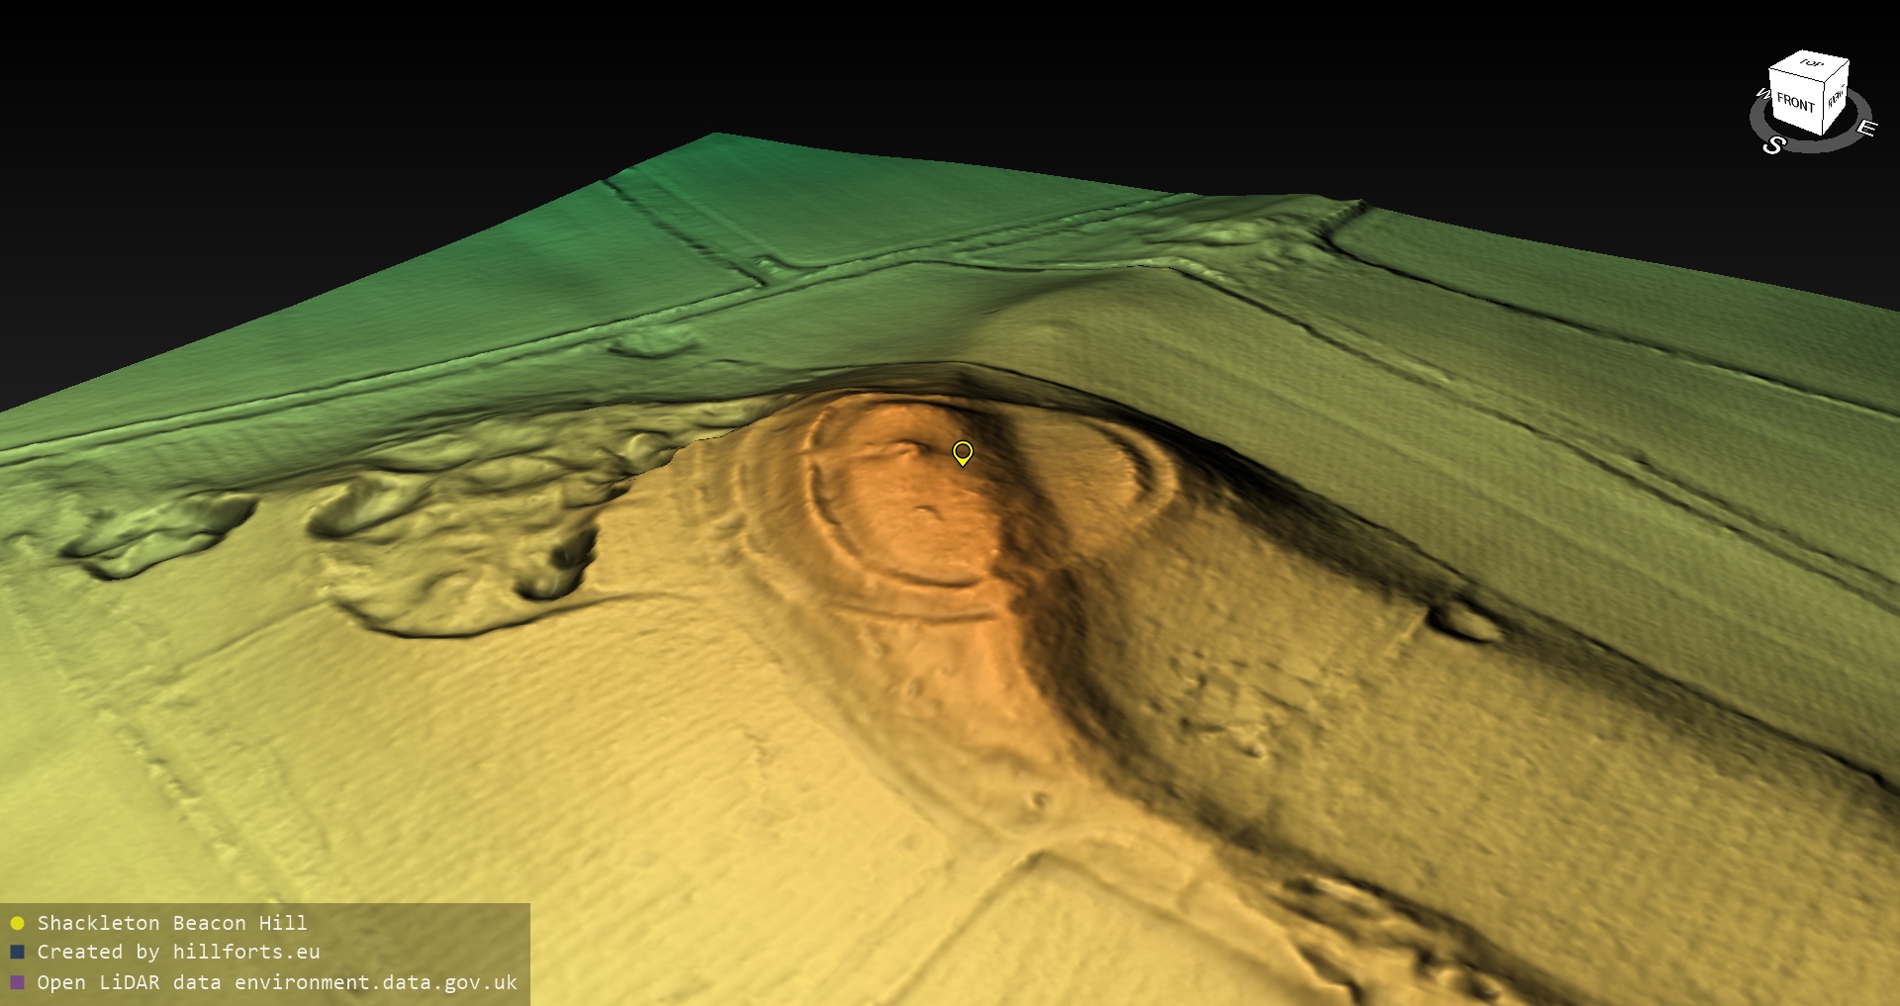Click the Shackleton Beacon Hill label
This screenshot has width=1900, height=1006.
[172, 923]
